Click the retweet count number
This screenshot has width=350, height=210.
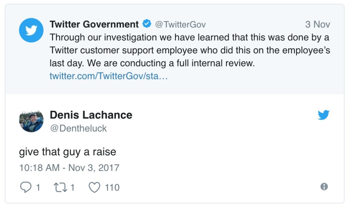[x=72, y=187]
